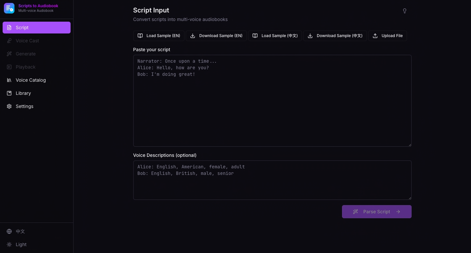Click the sun icon for Light theme
Screen dimensions: 471x253
click(x=9, y=244)
